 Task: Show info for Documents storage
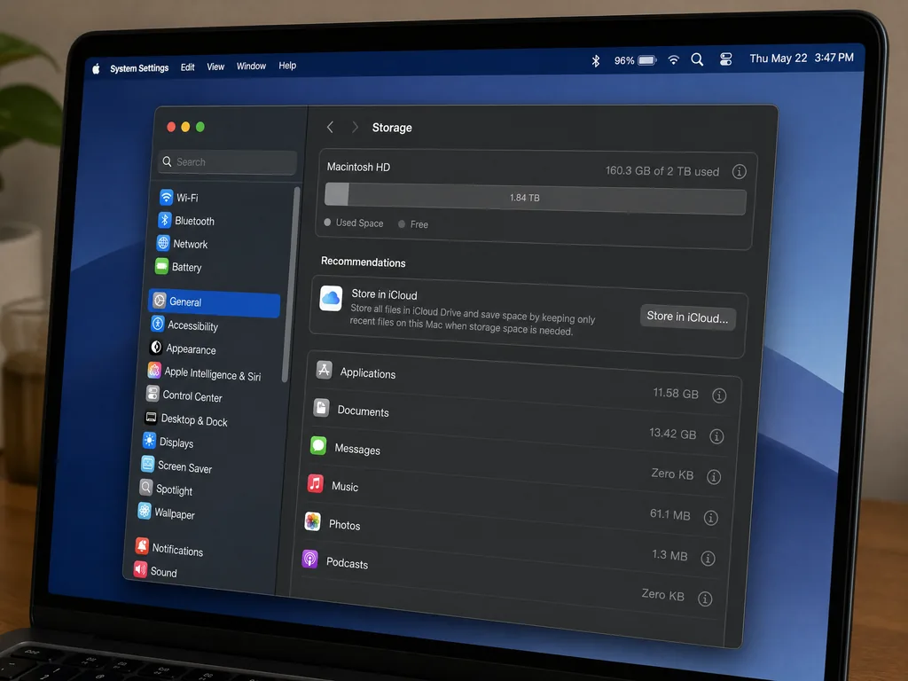coord(716,436)
